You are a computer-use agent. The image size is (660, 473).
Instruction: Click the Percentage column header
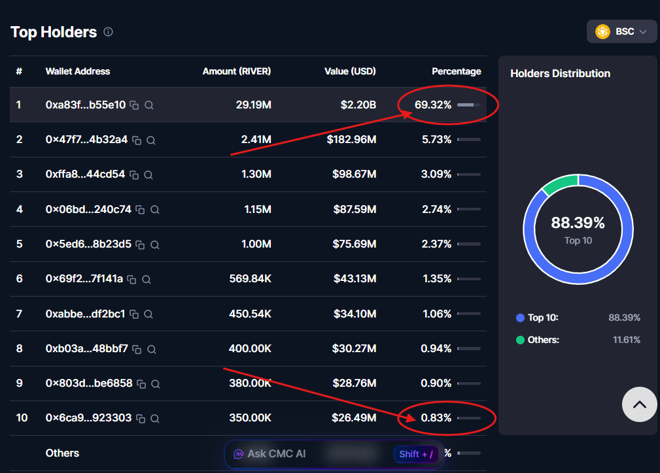coord(457,71)
